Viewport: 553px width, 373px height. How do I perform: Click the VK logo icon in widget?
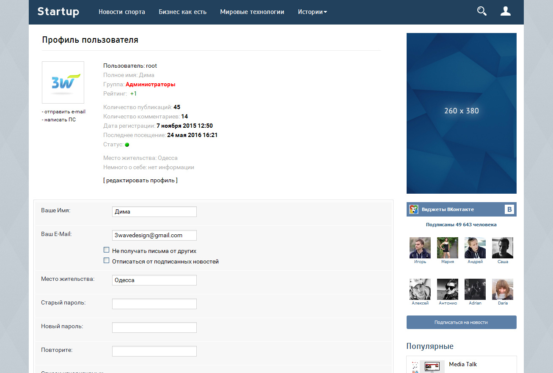tap(509, 209)
